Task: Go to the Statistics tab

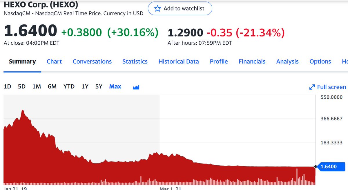Action: [x=135, y=61]
